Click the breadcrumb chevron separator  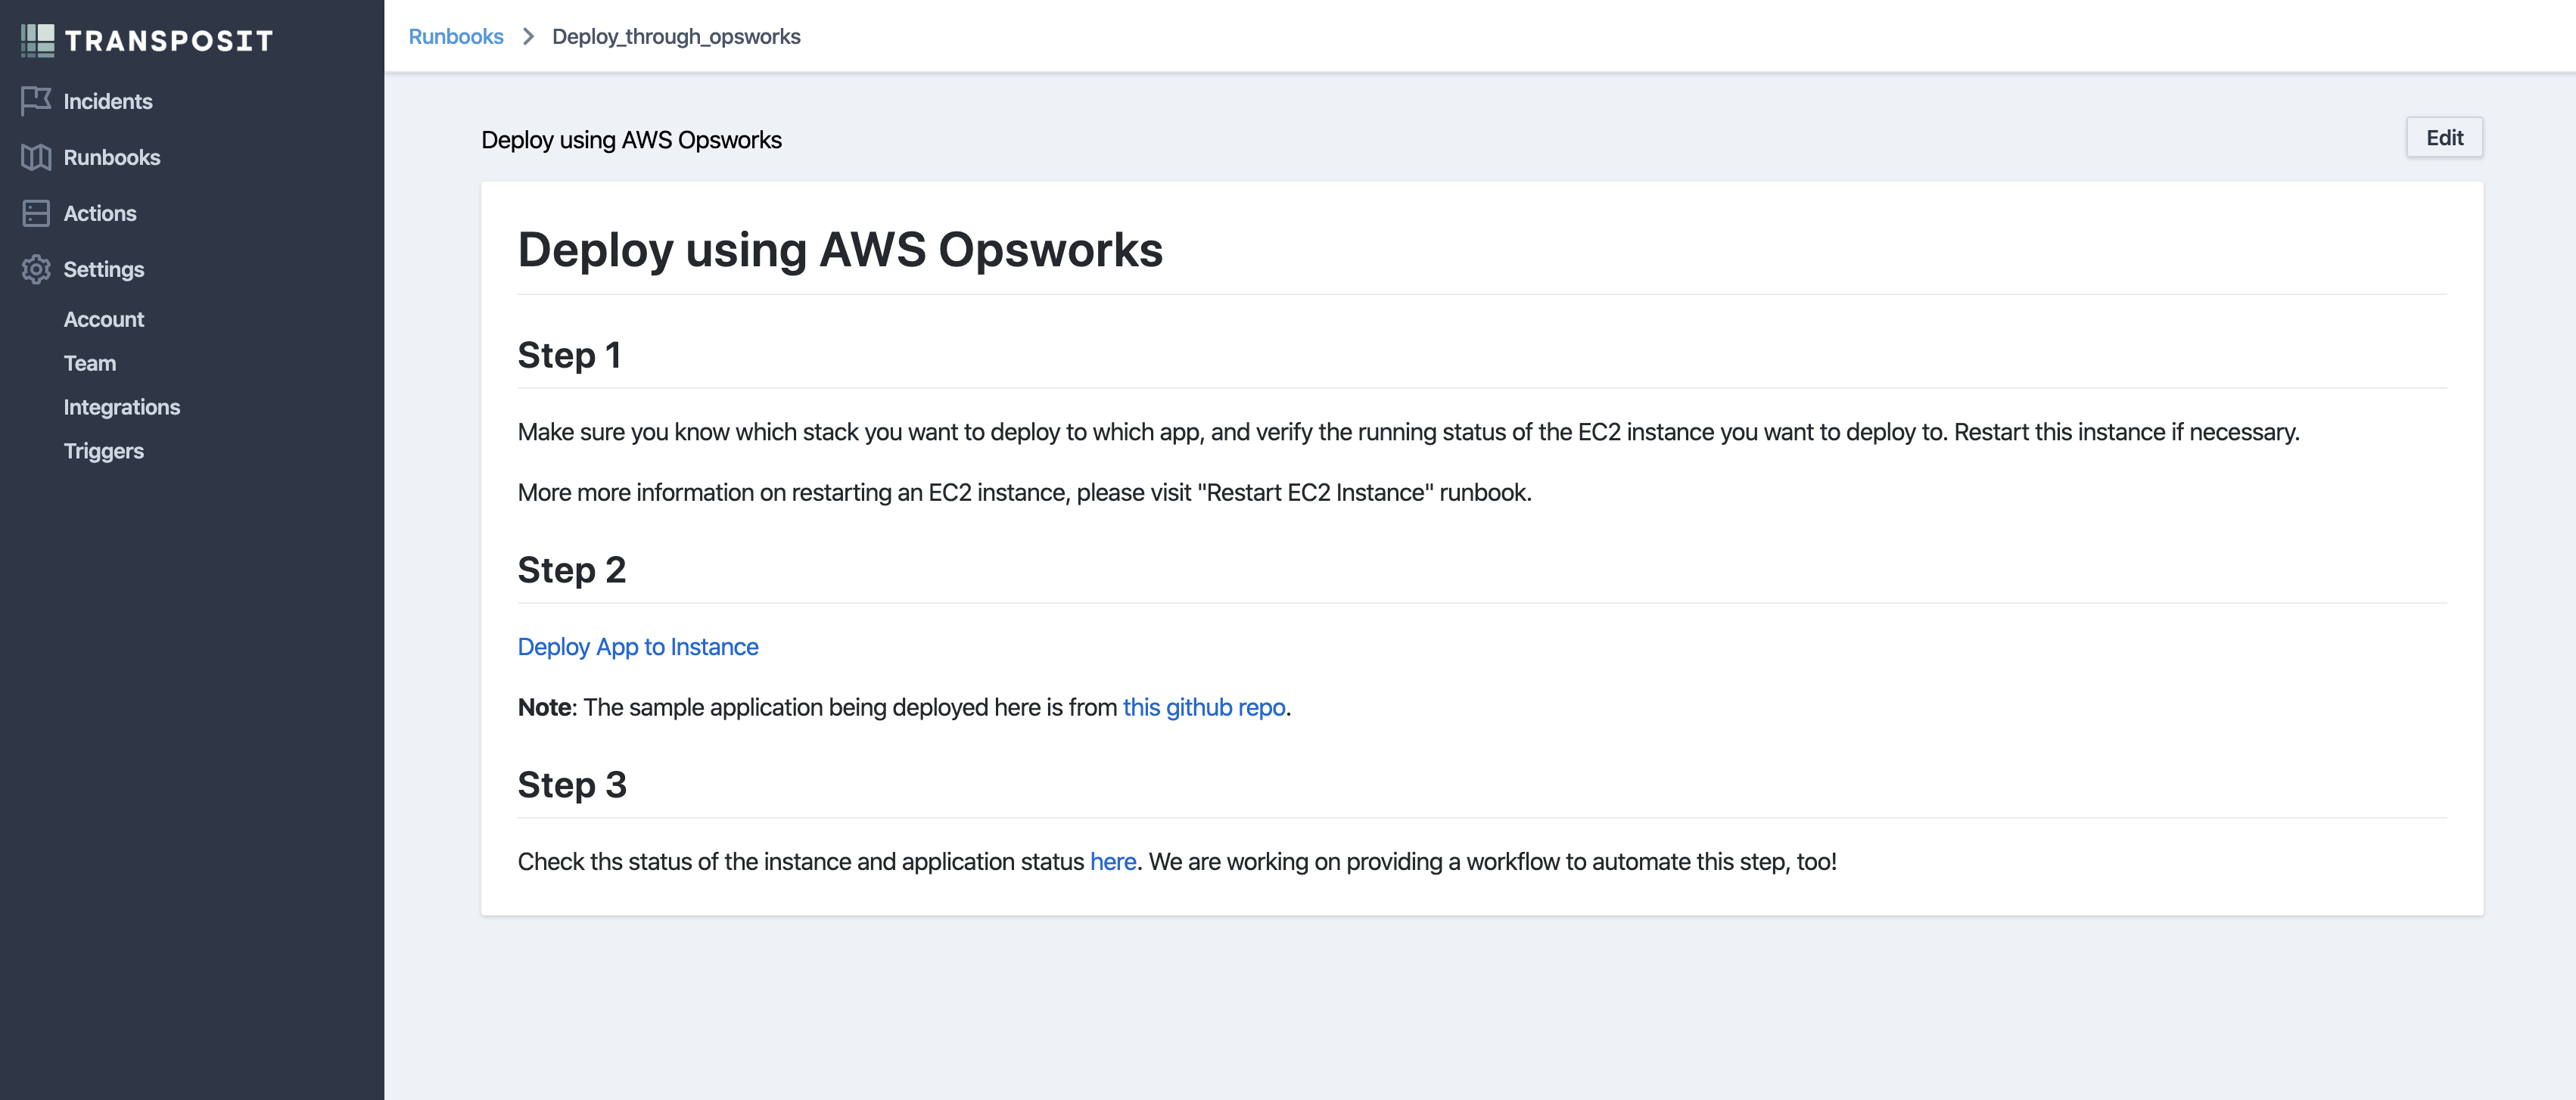coord(528,37)
